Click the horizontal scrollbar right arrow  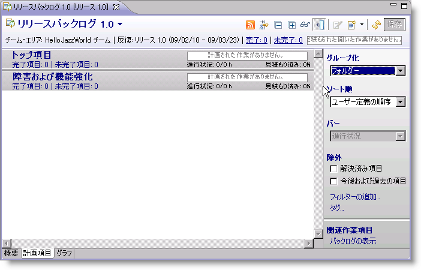pos(309,244)
